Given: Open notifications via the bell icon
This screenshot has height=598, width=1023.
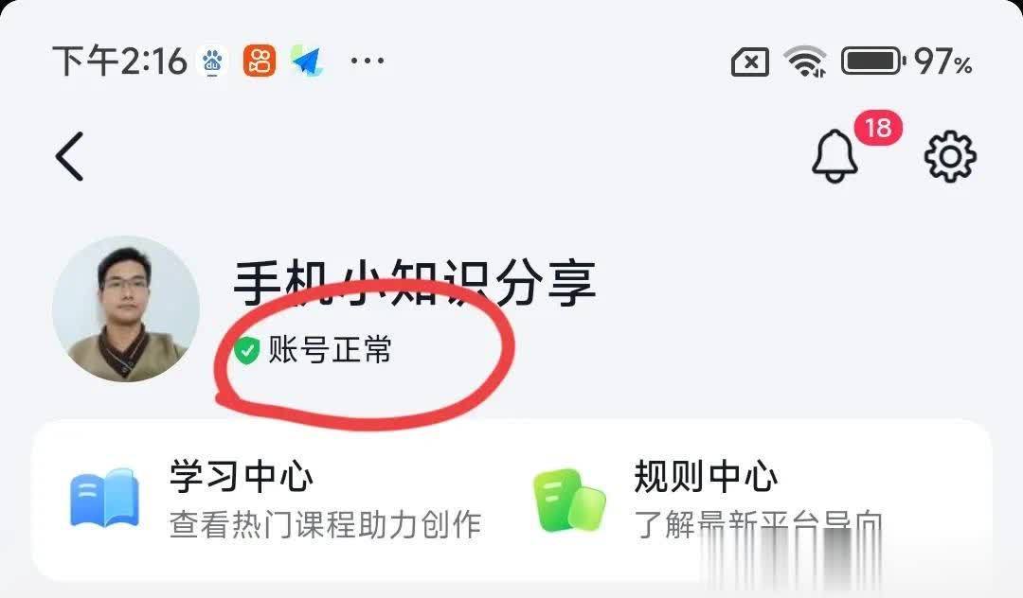Looking at the screenshot, I should point(835,156).
